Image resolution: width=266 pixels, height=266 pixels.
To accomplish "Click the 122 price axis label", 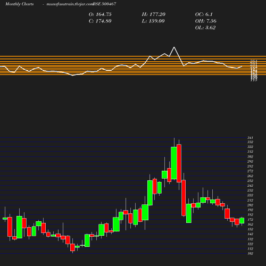I will (250, 244).
